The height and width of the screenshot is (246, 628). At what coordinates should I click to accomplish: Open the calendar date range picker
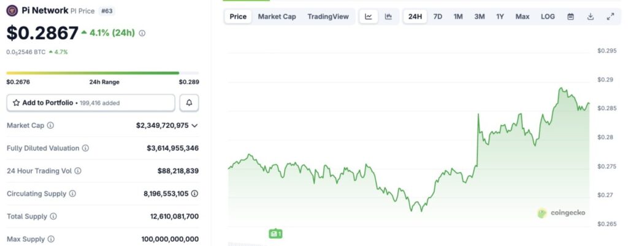point(570,17)
